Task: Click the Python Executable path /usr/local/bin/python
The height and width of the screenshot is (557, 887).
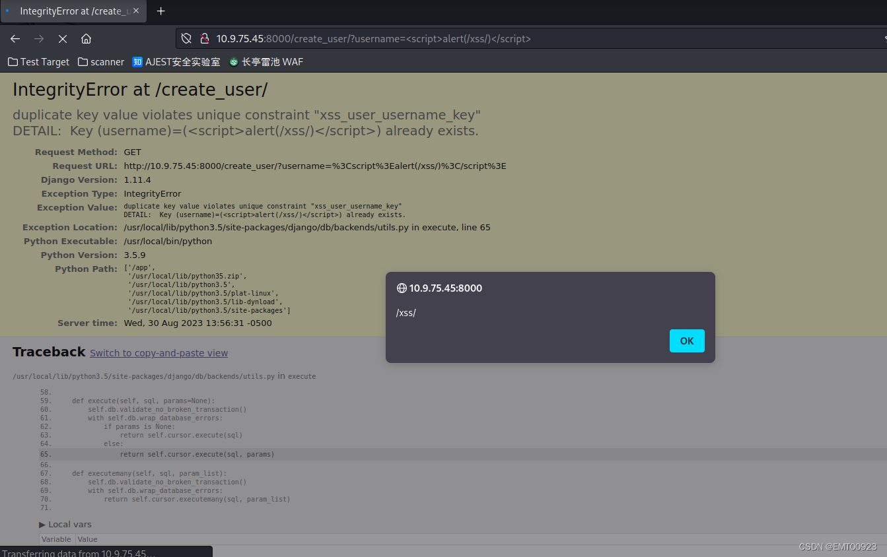Action: pyautogui.click(x=168, y=241)
